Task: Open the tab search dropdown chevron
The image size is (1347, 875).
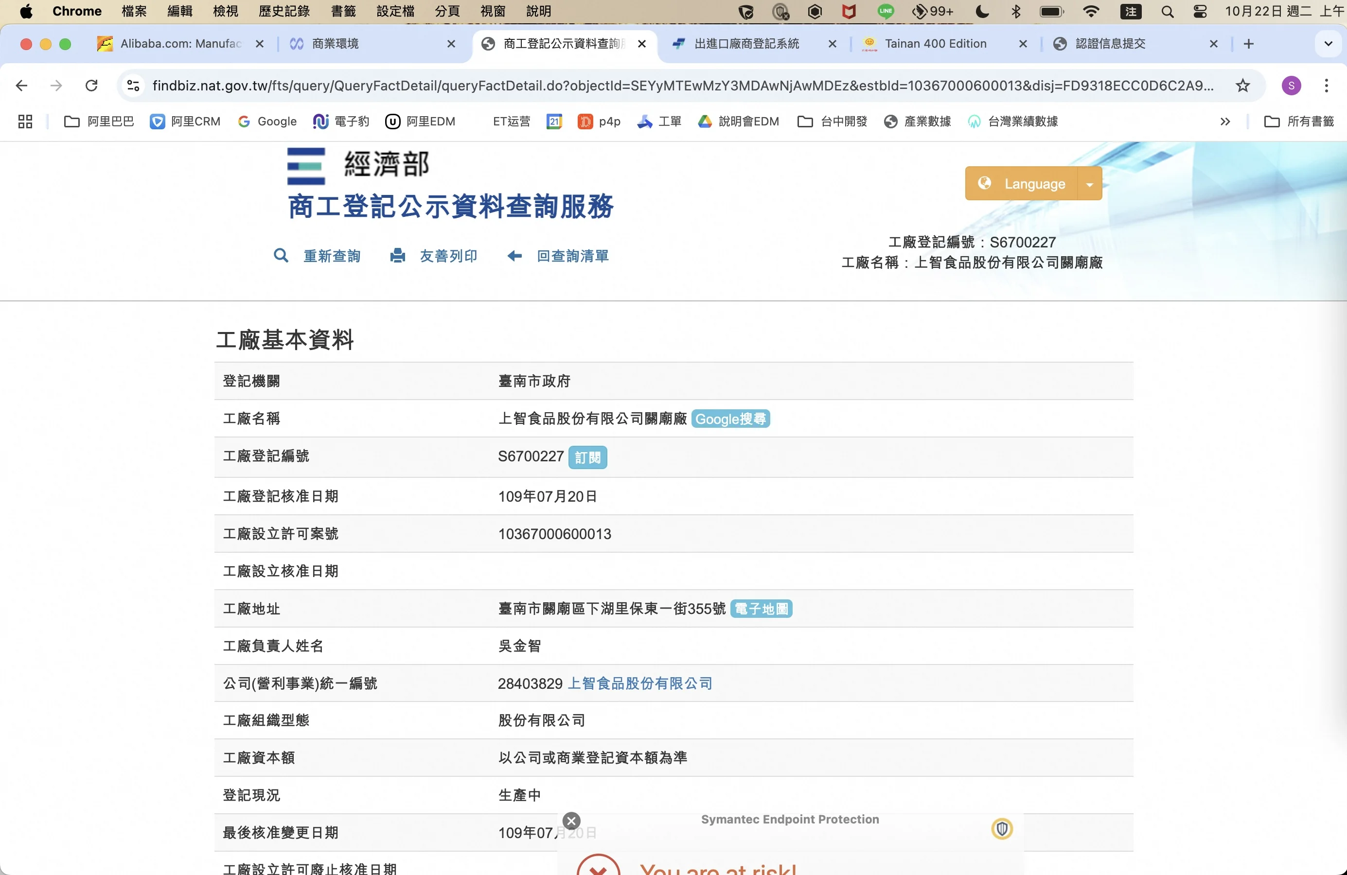Action: [x=1328, y=44]
